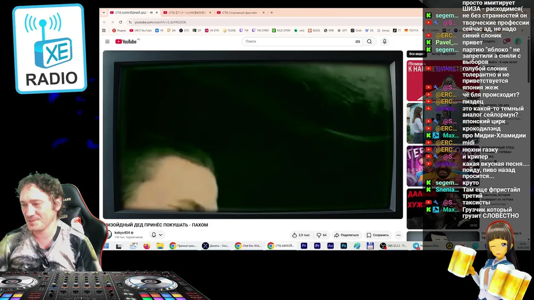Open the TT TikTok bookmark
534x300 pixels.
pyautogui.click(x=397, y=30)
